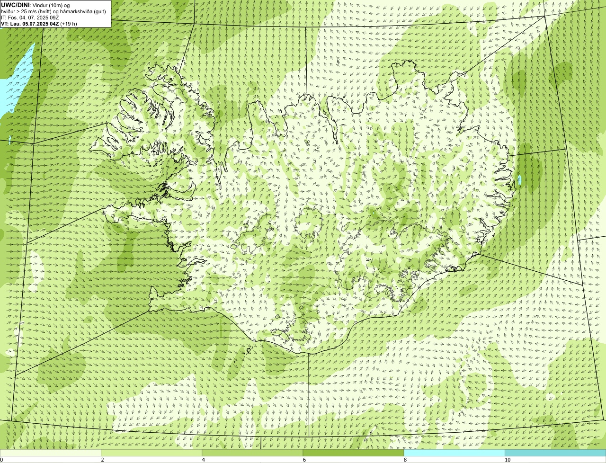Click the "IT: Fös. 04. 07. 2025 09Z" line

(x=30, y=17)
